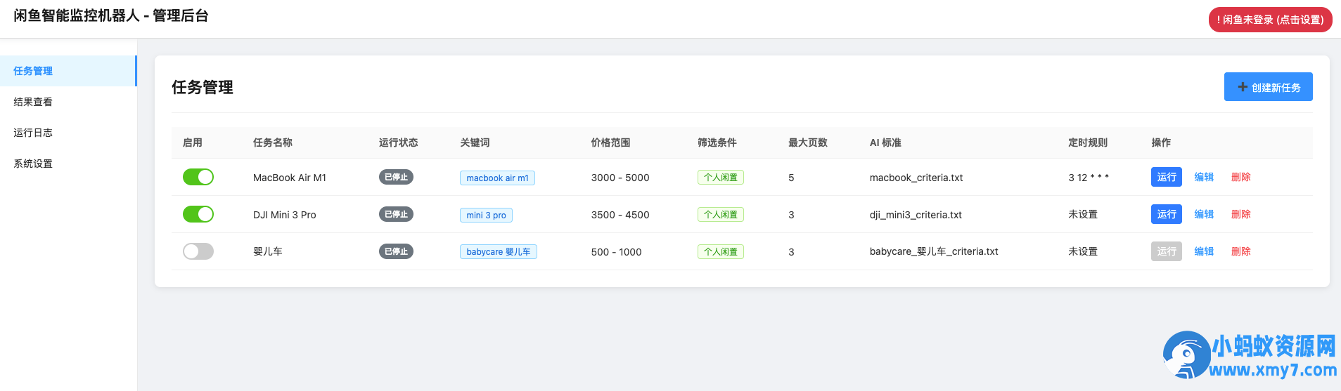Screen dimensions: 1341x391
Task: Disable the MacBook Air M1 task toggle
Action: [x=198, y=177]
